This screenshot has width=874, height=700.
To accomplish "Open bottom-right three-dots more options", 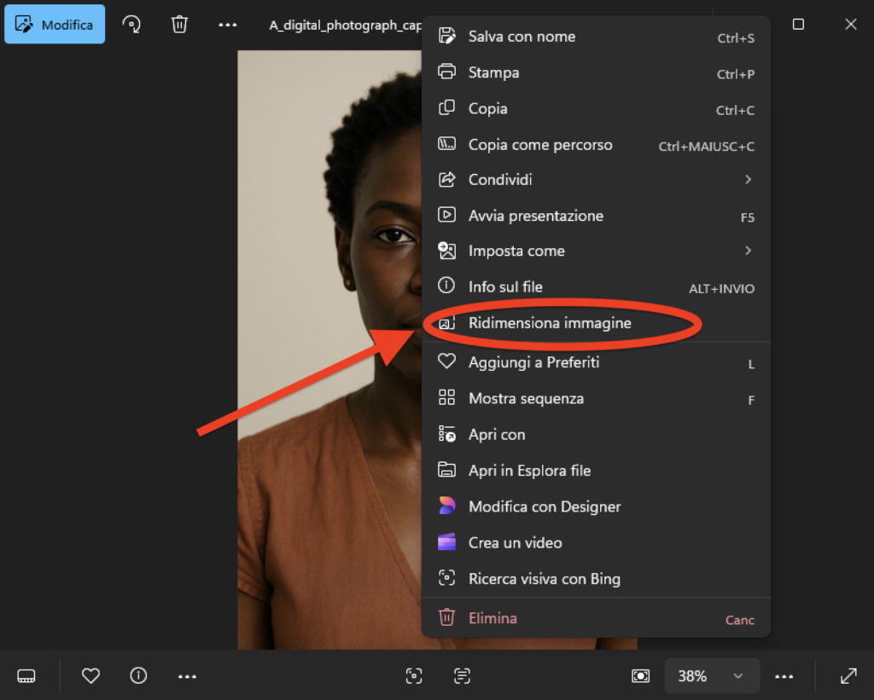I will [x=784, y=676].
